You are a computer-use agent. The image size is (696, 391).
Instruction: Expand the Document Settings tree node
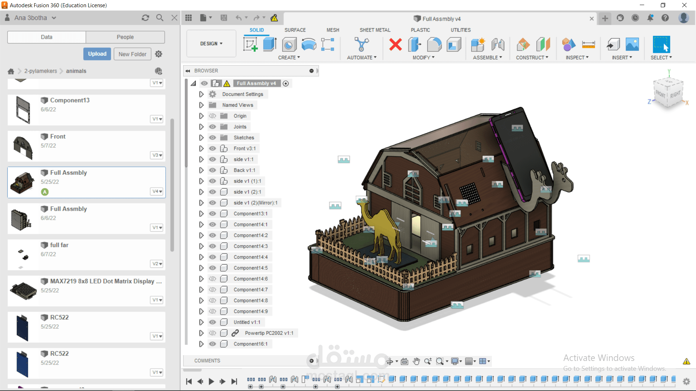(201, 94)
